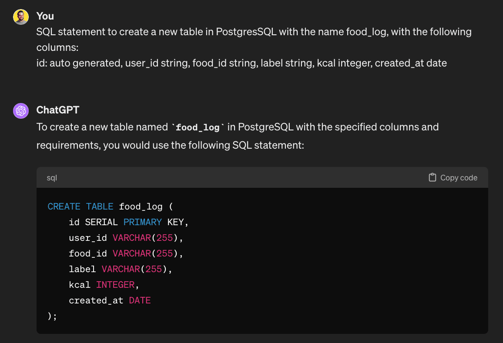Click the column list starting "id: auto generated"
The width and height of the screenshot is (503, 343).
[x=241, y=63]
